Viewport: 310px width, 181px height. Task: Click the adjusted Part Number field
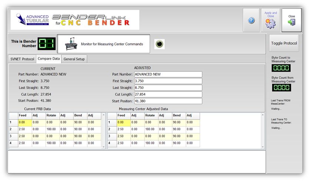pos(168,74)
